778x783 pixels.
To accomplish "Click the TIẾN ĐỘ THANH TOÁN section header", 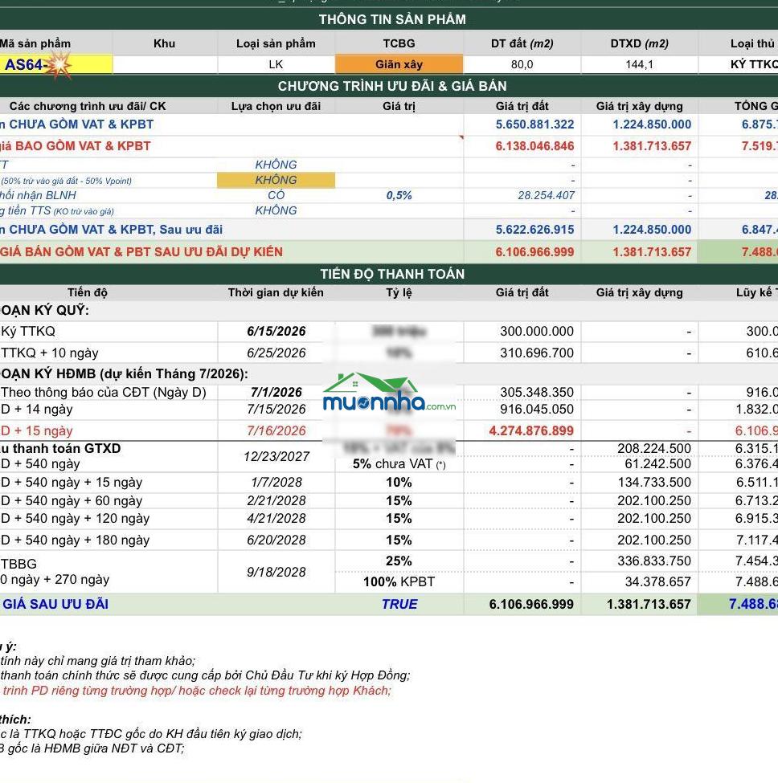I will (x=392, y=274).
